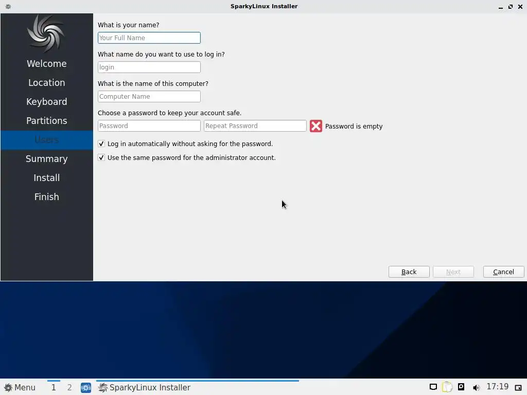Close the SparkyLinux Installer window

pyautogui.click(x=520, y=6)
